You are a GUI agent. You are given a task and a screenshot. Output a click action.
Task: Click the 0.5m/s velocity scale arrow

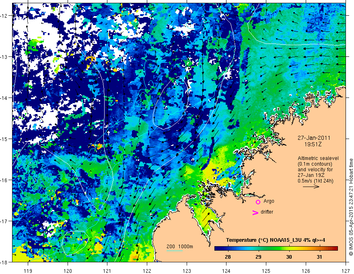[311, 187]
